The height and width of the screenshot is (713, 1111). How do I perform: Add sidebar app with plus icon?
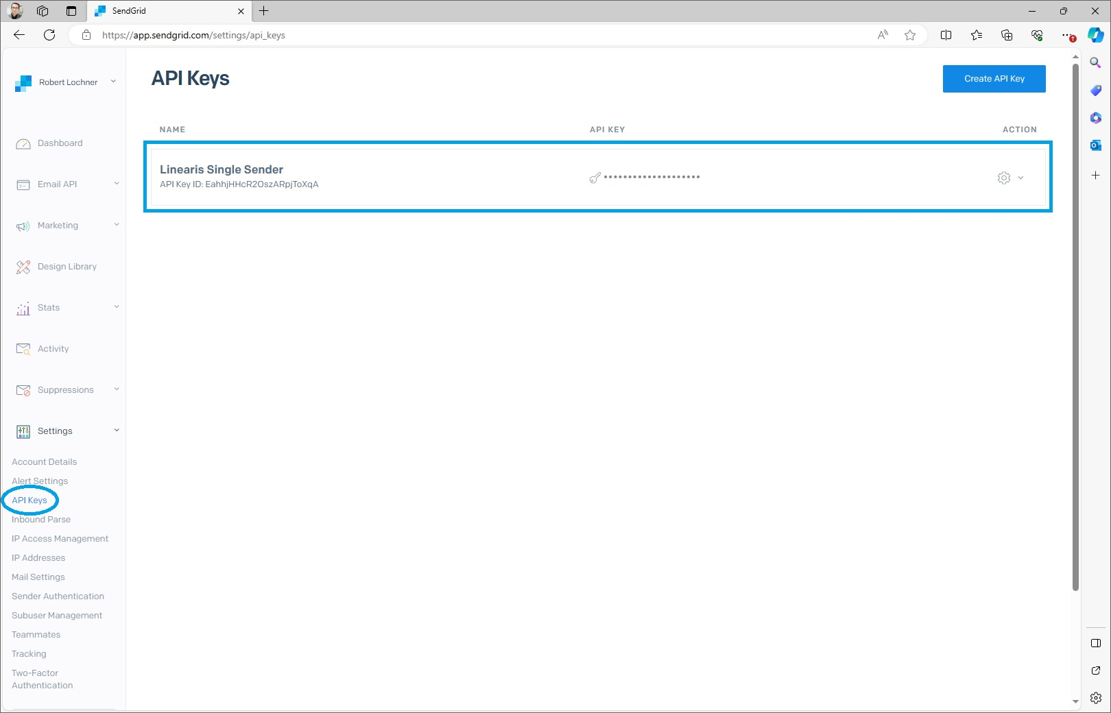[1096, 176]
